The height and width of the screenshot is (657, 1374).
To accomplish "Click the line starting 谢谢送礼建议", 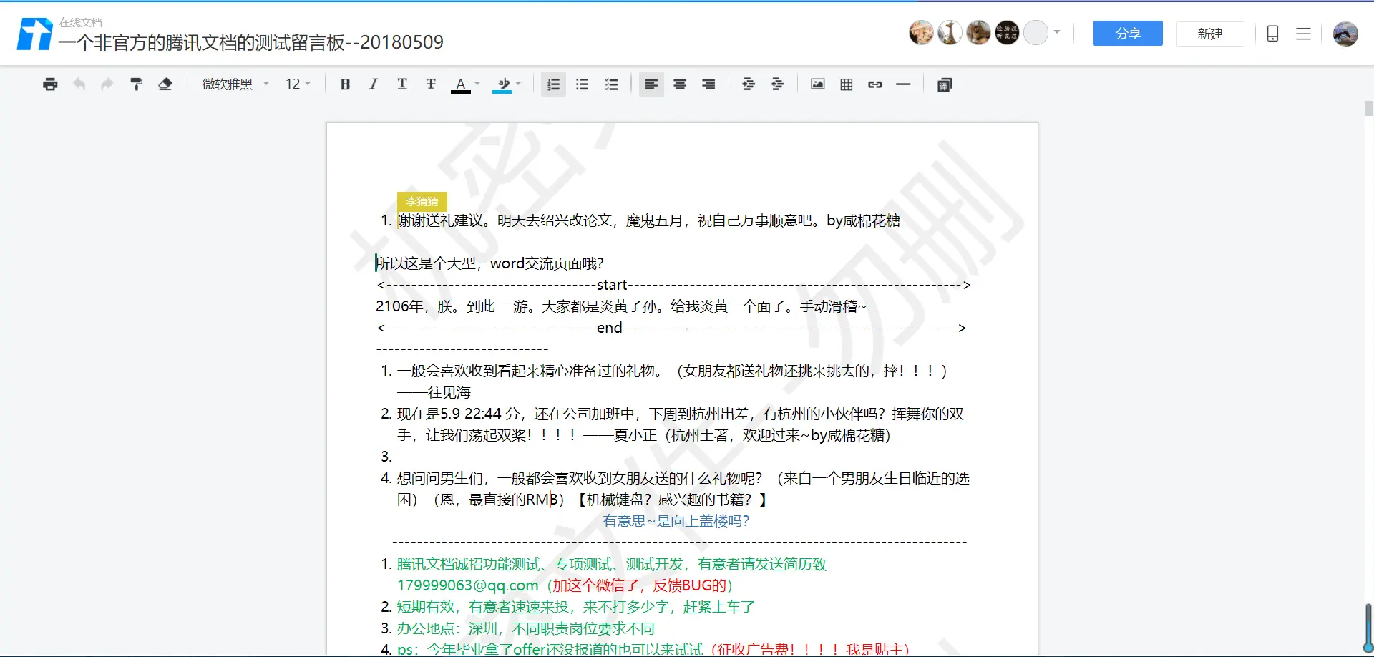I will tap(648, 220).
